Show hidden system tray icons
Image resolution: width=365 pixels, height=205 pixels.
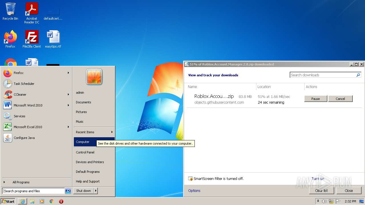(318, 201)
